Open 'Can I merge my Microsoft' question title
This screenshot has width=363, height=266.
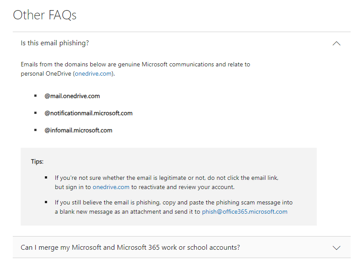(130, 247)
